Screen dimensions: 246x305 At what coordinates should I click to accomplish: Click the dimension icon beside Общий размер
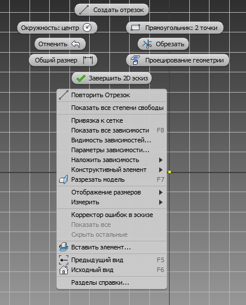click(x=88, y=60)
